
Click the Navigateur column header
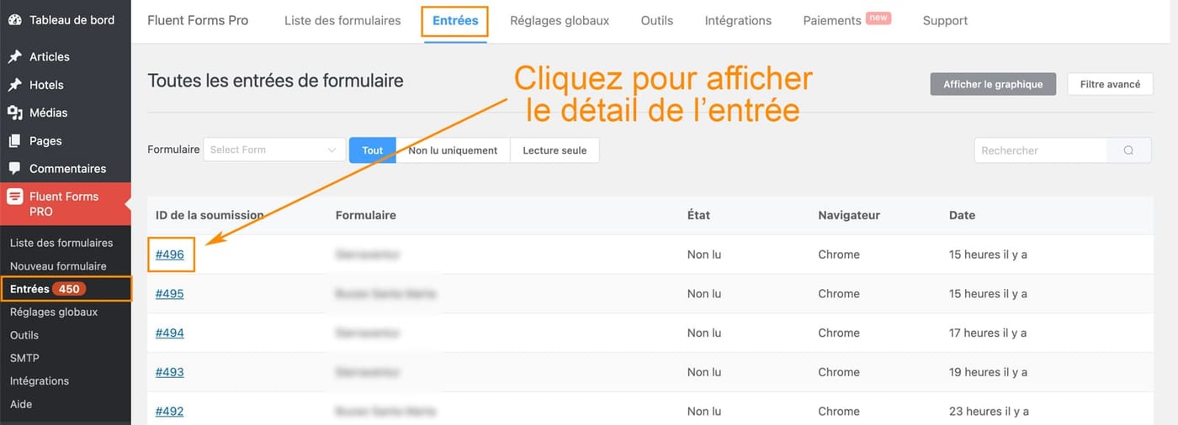pos(849,215)
